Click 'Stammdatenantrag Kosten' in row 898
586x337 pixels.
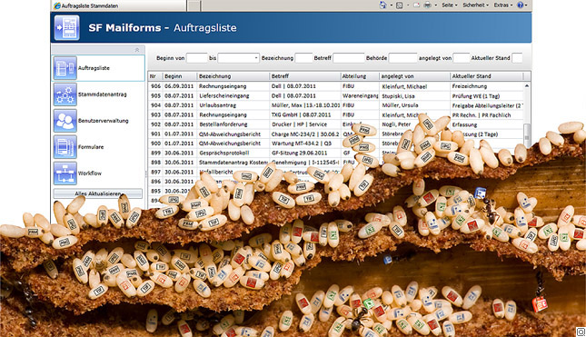[233, 163]
